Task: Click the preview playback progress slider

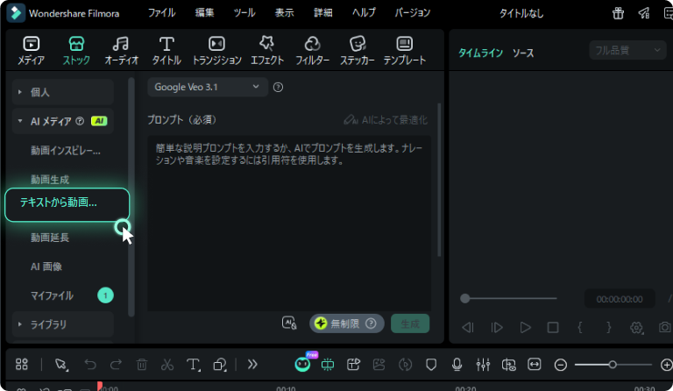Action: (x=508, y=298)
